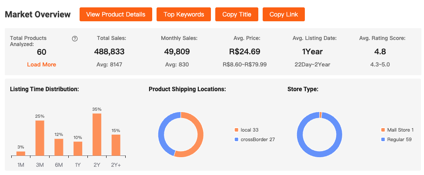424x175 pixels.
Task: Open Top Keywords
Action: pos(184,14)
